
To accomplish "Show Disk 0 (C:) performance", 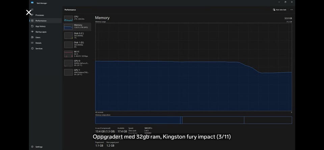I will (77, 35).
